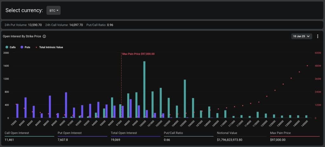325x147 pixels.
Task: Click the tallest call bar at strike 100000
Action: tap(144, 90)
